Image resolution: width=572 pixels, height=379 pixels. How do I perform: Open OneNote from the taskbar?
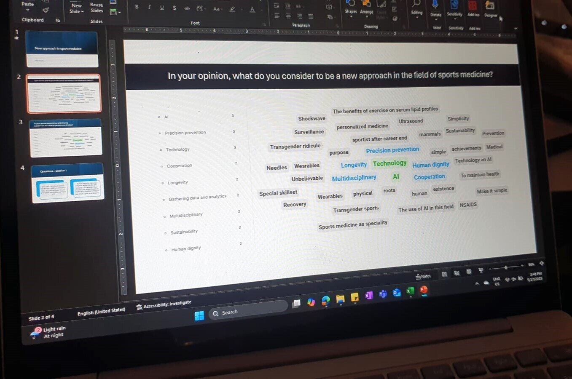368,296
